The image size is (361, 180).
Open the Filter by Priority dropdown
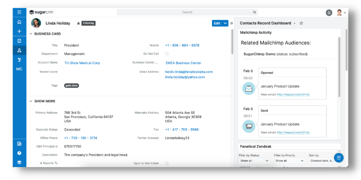pos(289,161)
